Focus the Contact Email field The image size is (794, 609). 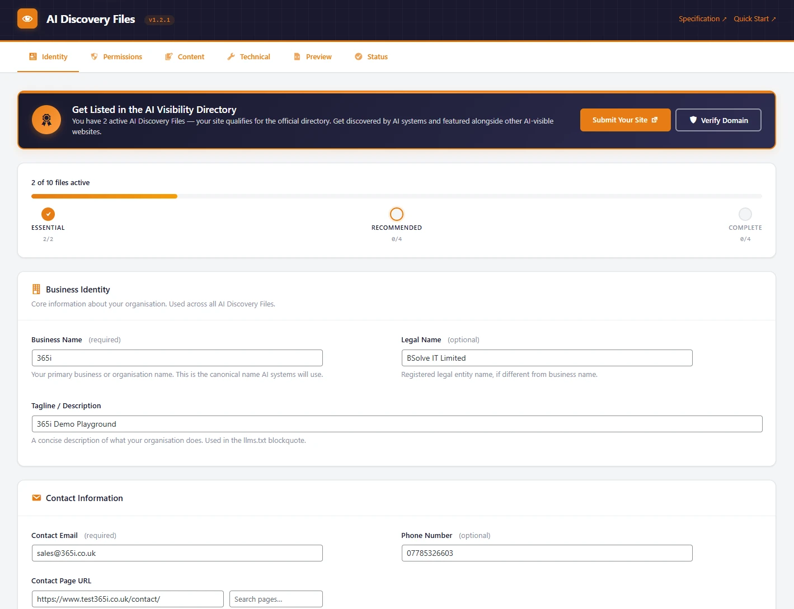tap(177, 553)
